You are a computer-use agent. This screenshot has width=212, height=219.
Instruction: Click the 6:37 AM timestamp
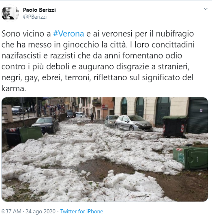tap(11, 211)
